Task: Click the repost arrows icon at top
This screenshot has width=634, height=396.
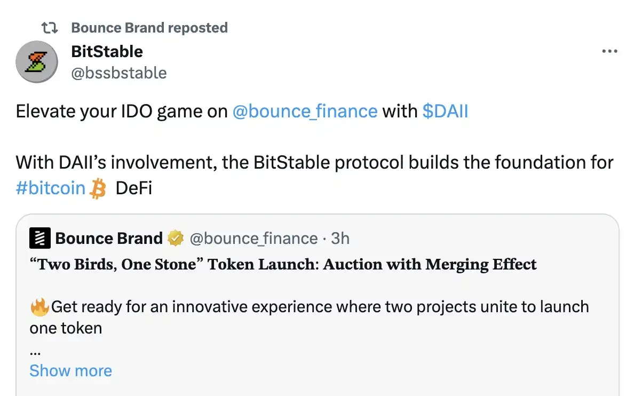Action: (52, 28)
